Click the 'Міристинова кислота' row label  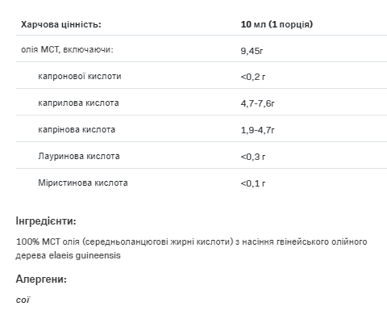tap(83, 183)
